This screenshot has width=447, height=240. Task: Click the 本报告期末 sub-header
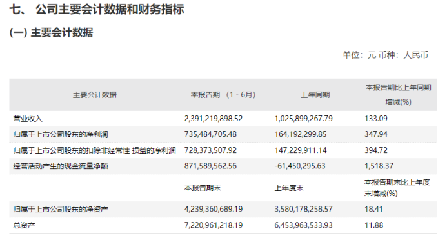[203, 188]
